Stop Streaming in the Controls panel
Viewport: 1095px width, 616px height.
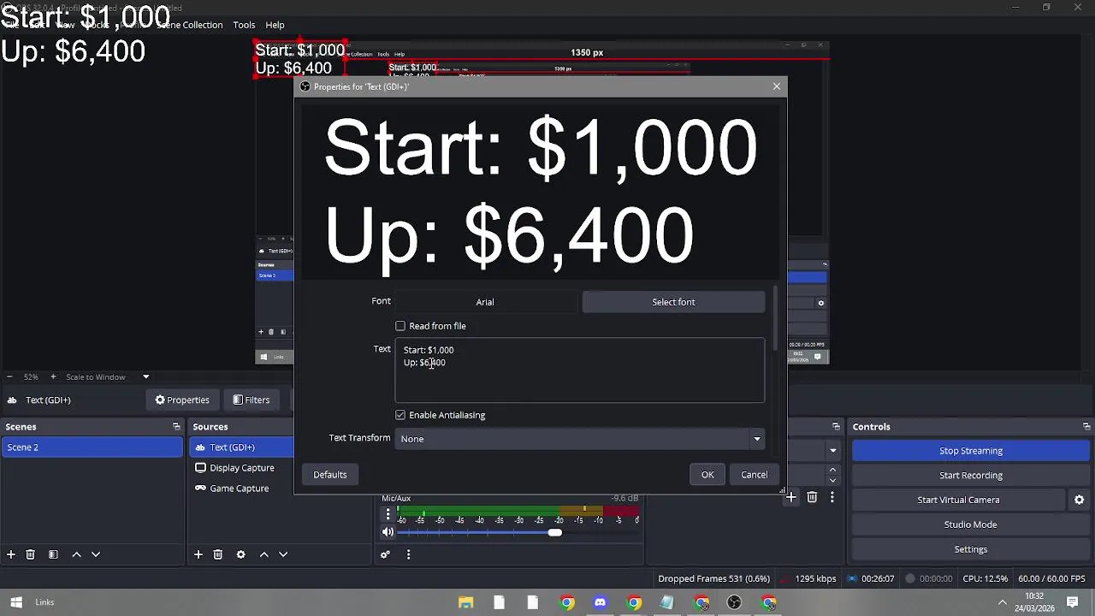coord(971,451)
